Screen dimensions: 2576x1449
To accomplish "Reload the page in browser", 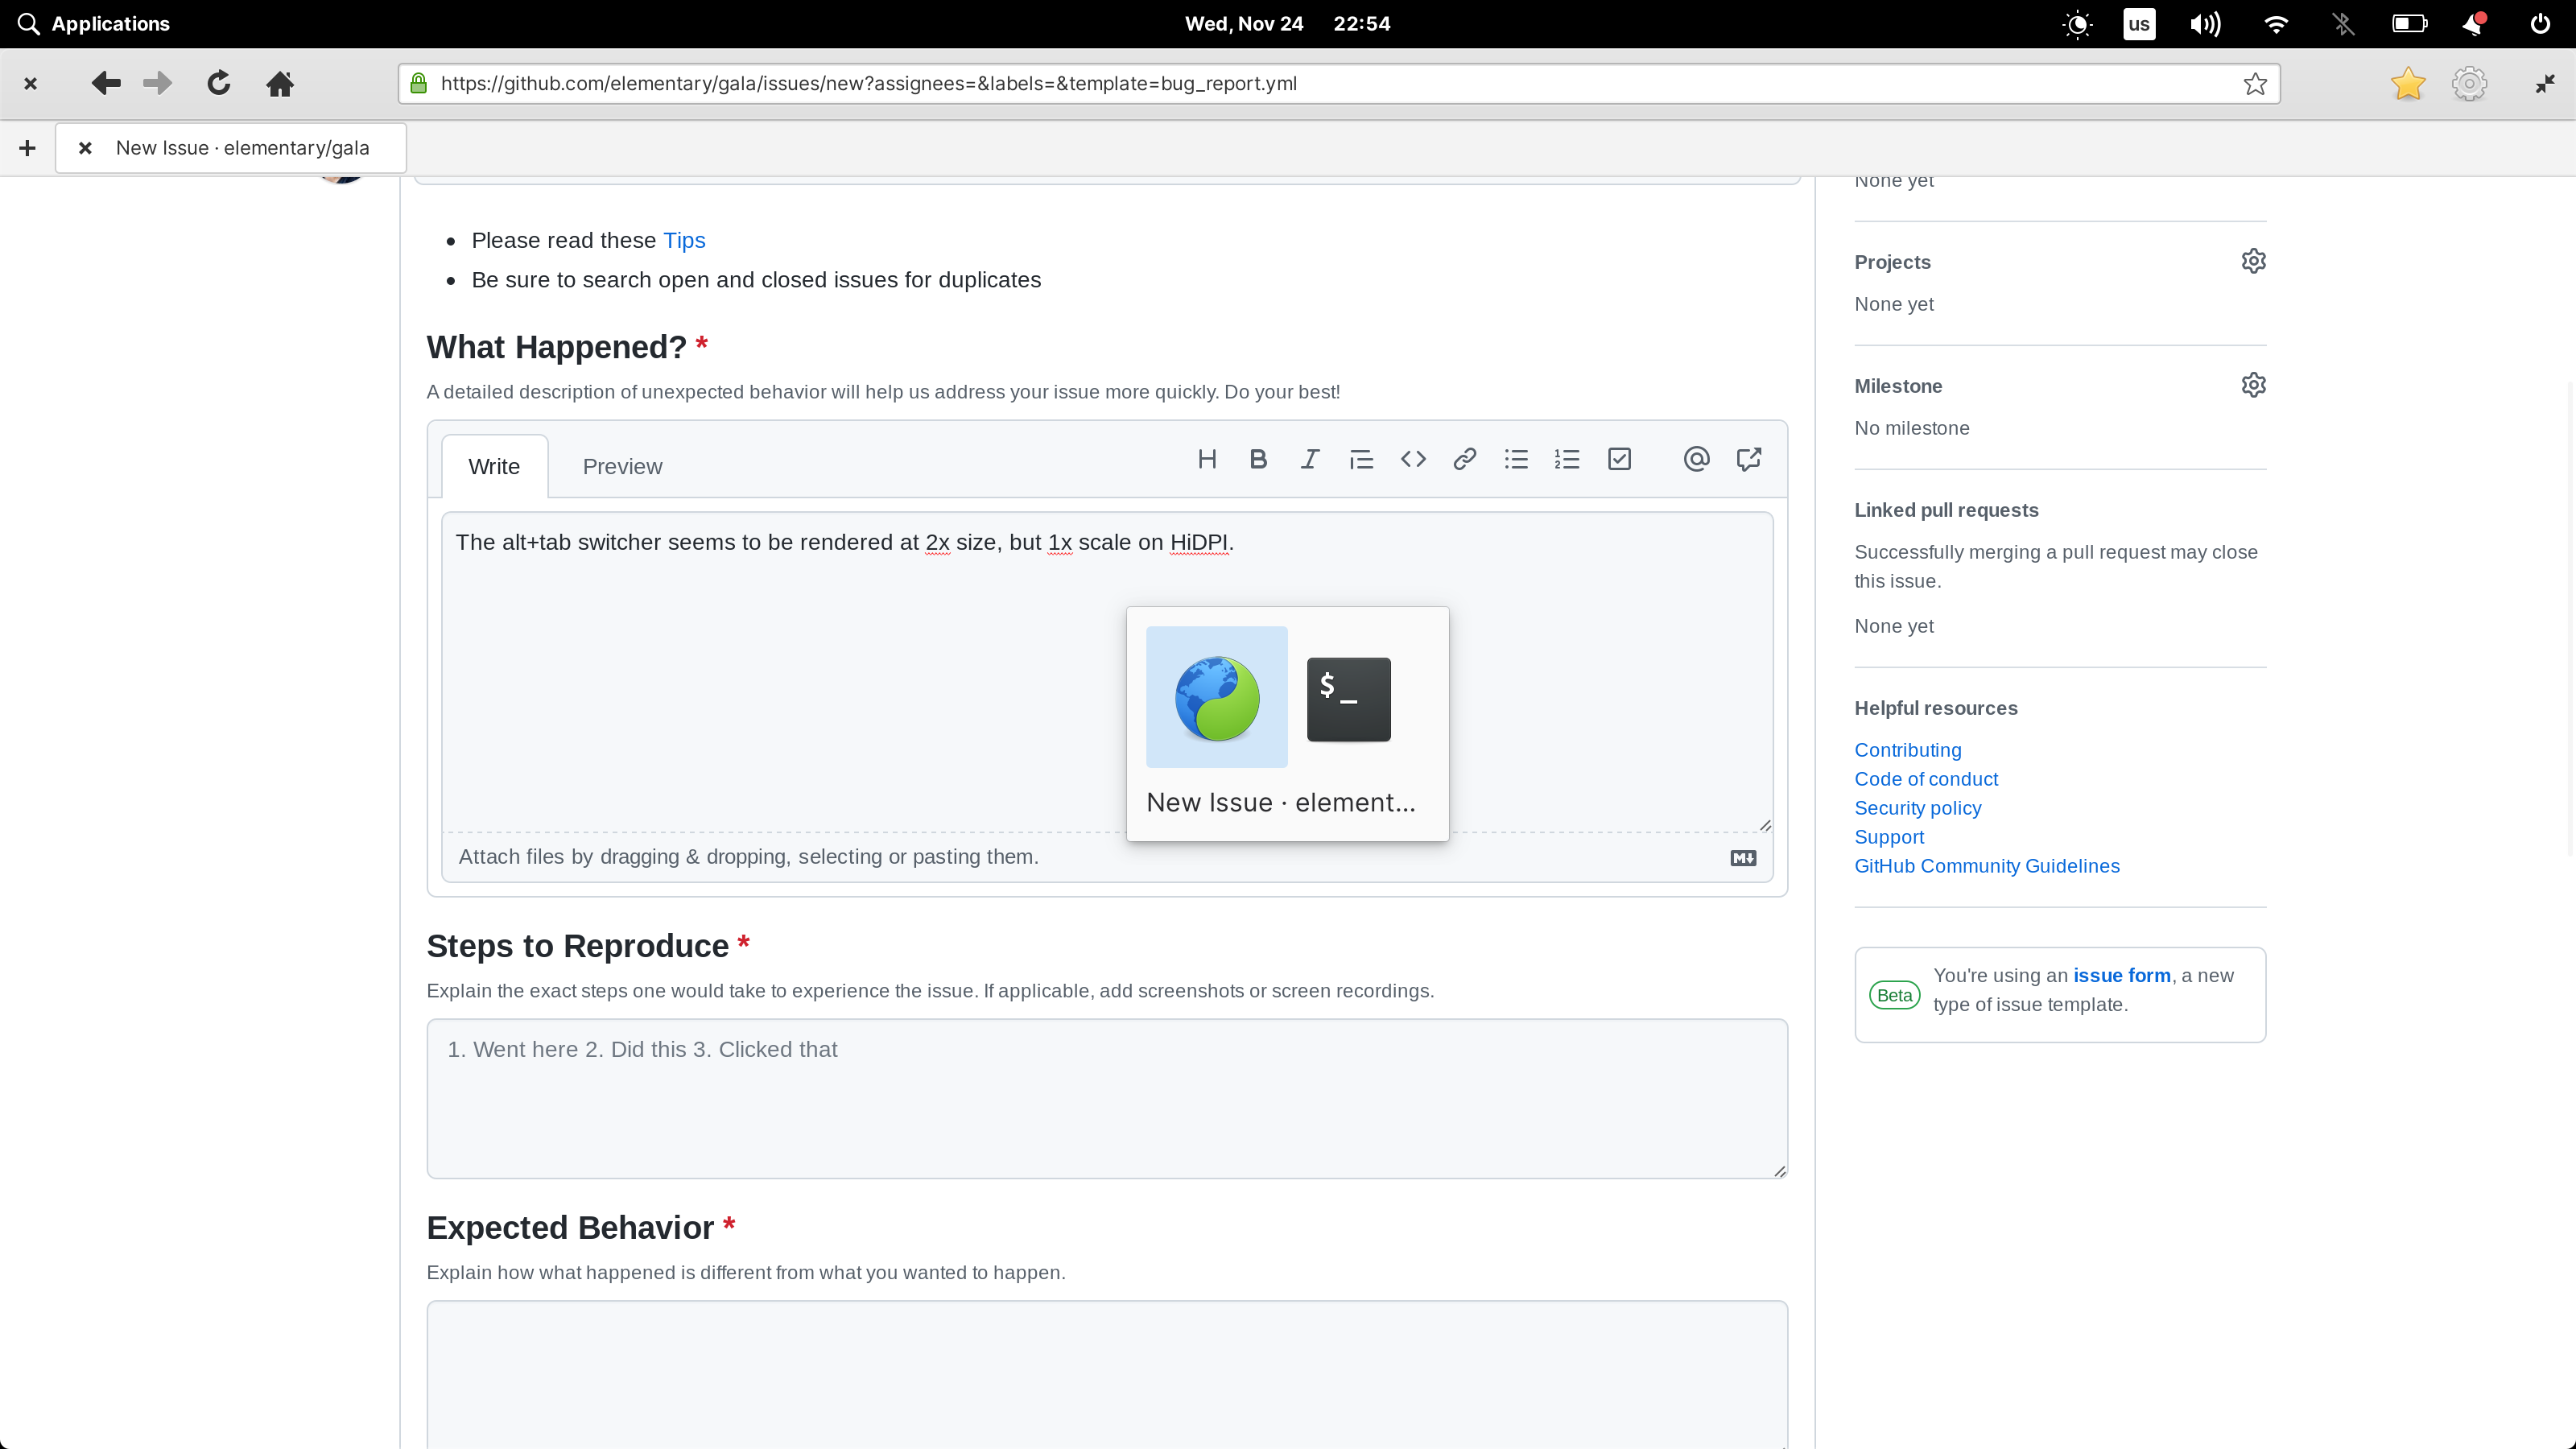I will point(219,83).
